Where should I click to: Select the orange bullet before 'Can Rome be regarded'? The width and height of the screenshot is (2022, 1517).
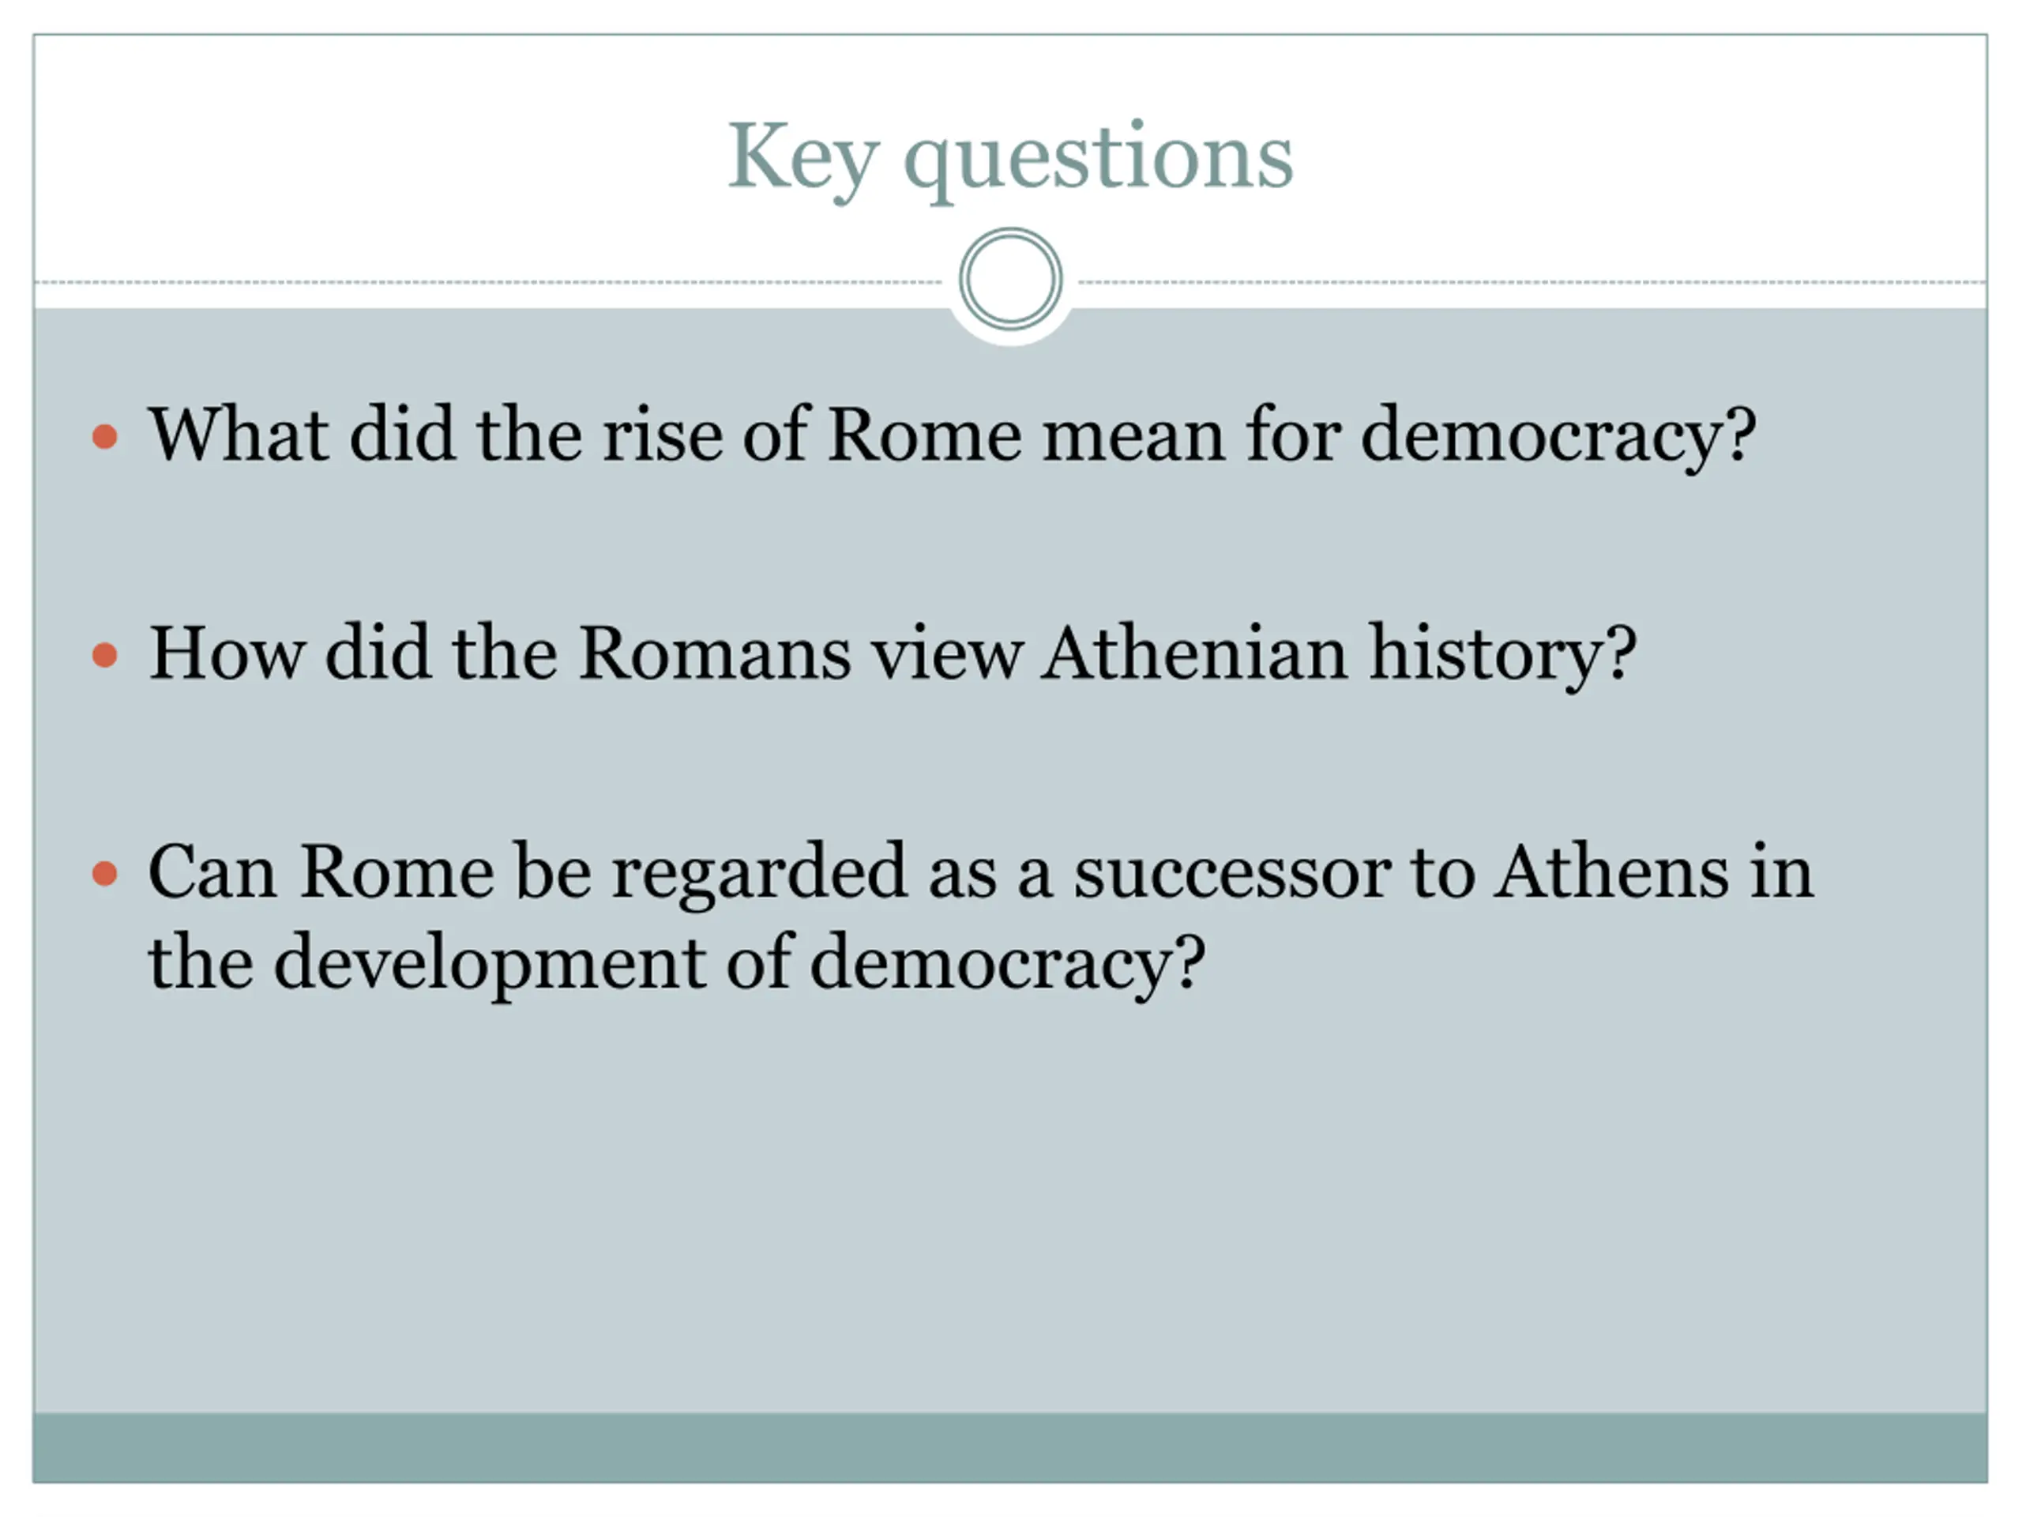[105, 873]
